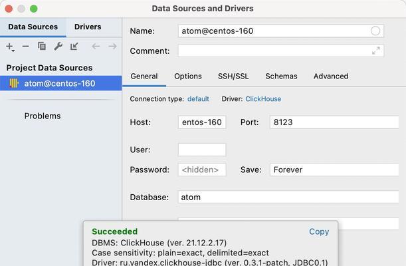Screen dimensions: 406x266
Task: Copy the connection test result
Action: tap(319, 231)
